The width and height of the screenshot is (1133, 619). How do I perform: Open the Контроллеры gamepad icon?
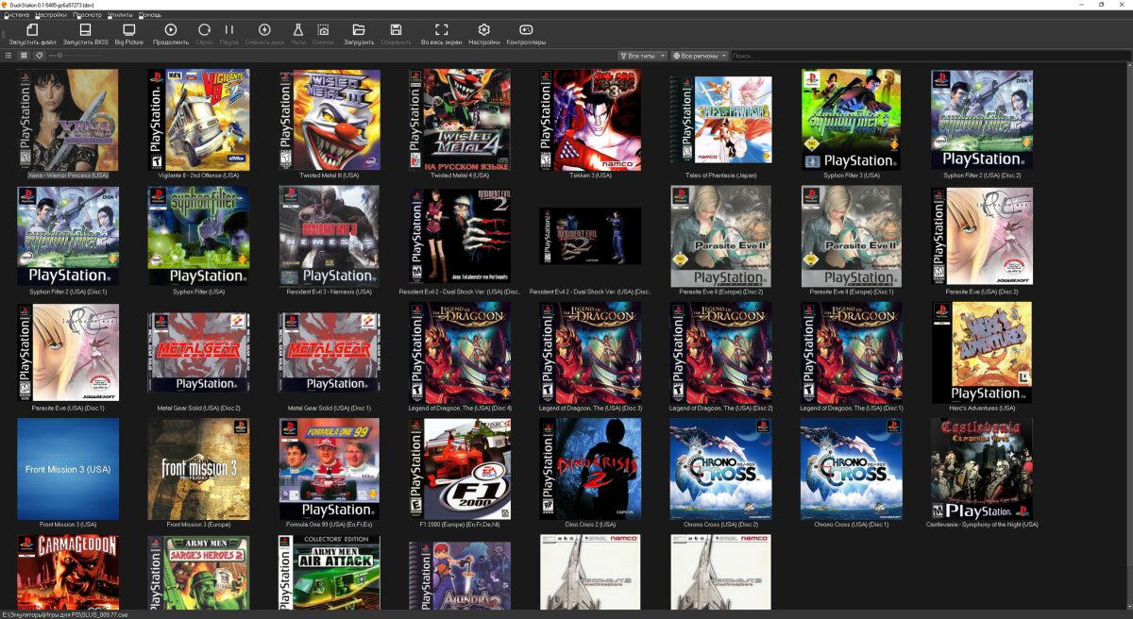[x=526, y=30]
